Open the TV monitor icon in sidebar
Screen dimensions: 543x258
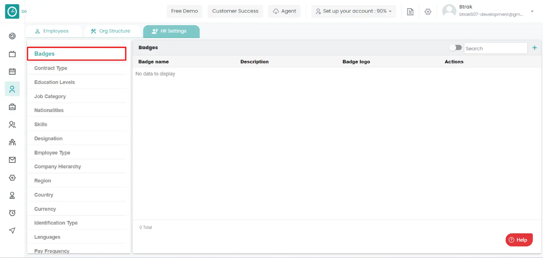(12, 54)
